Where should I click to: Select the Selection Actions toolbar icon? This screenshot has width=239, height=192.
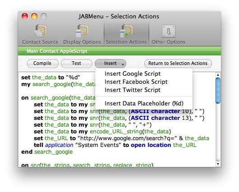126,34
